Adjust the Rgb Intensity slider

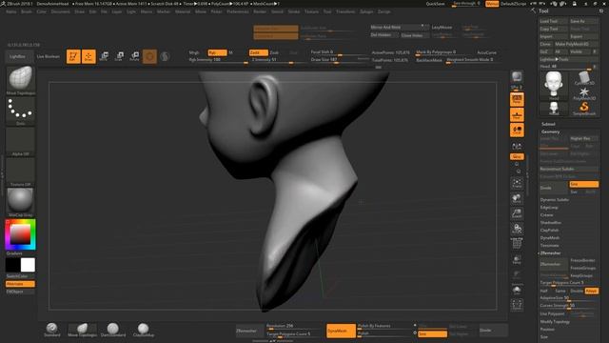[218, 60]
